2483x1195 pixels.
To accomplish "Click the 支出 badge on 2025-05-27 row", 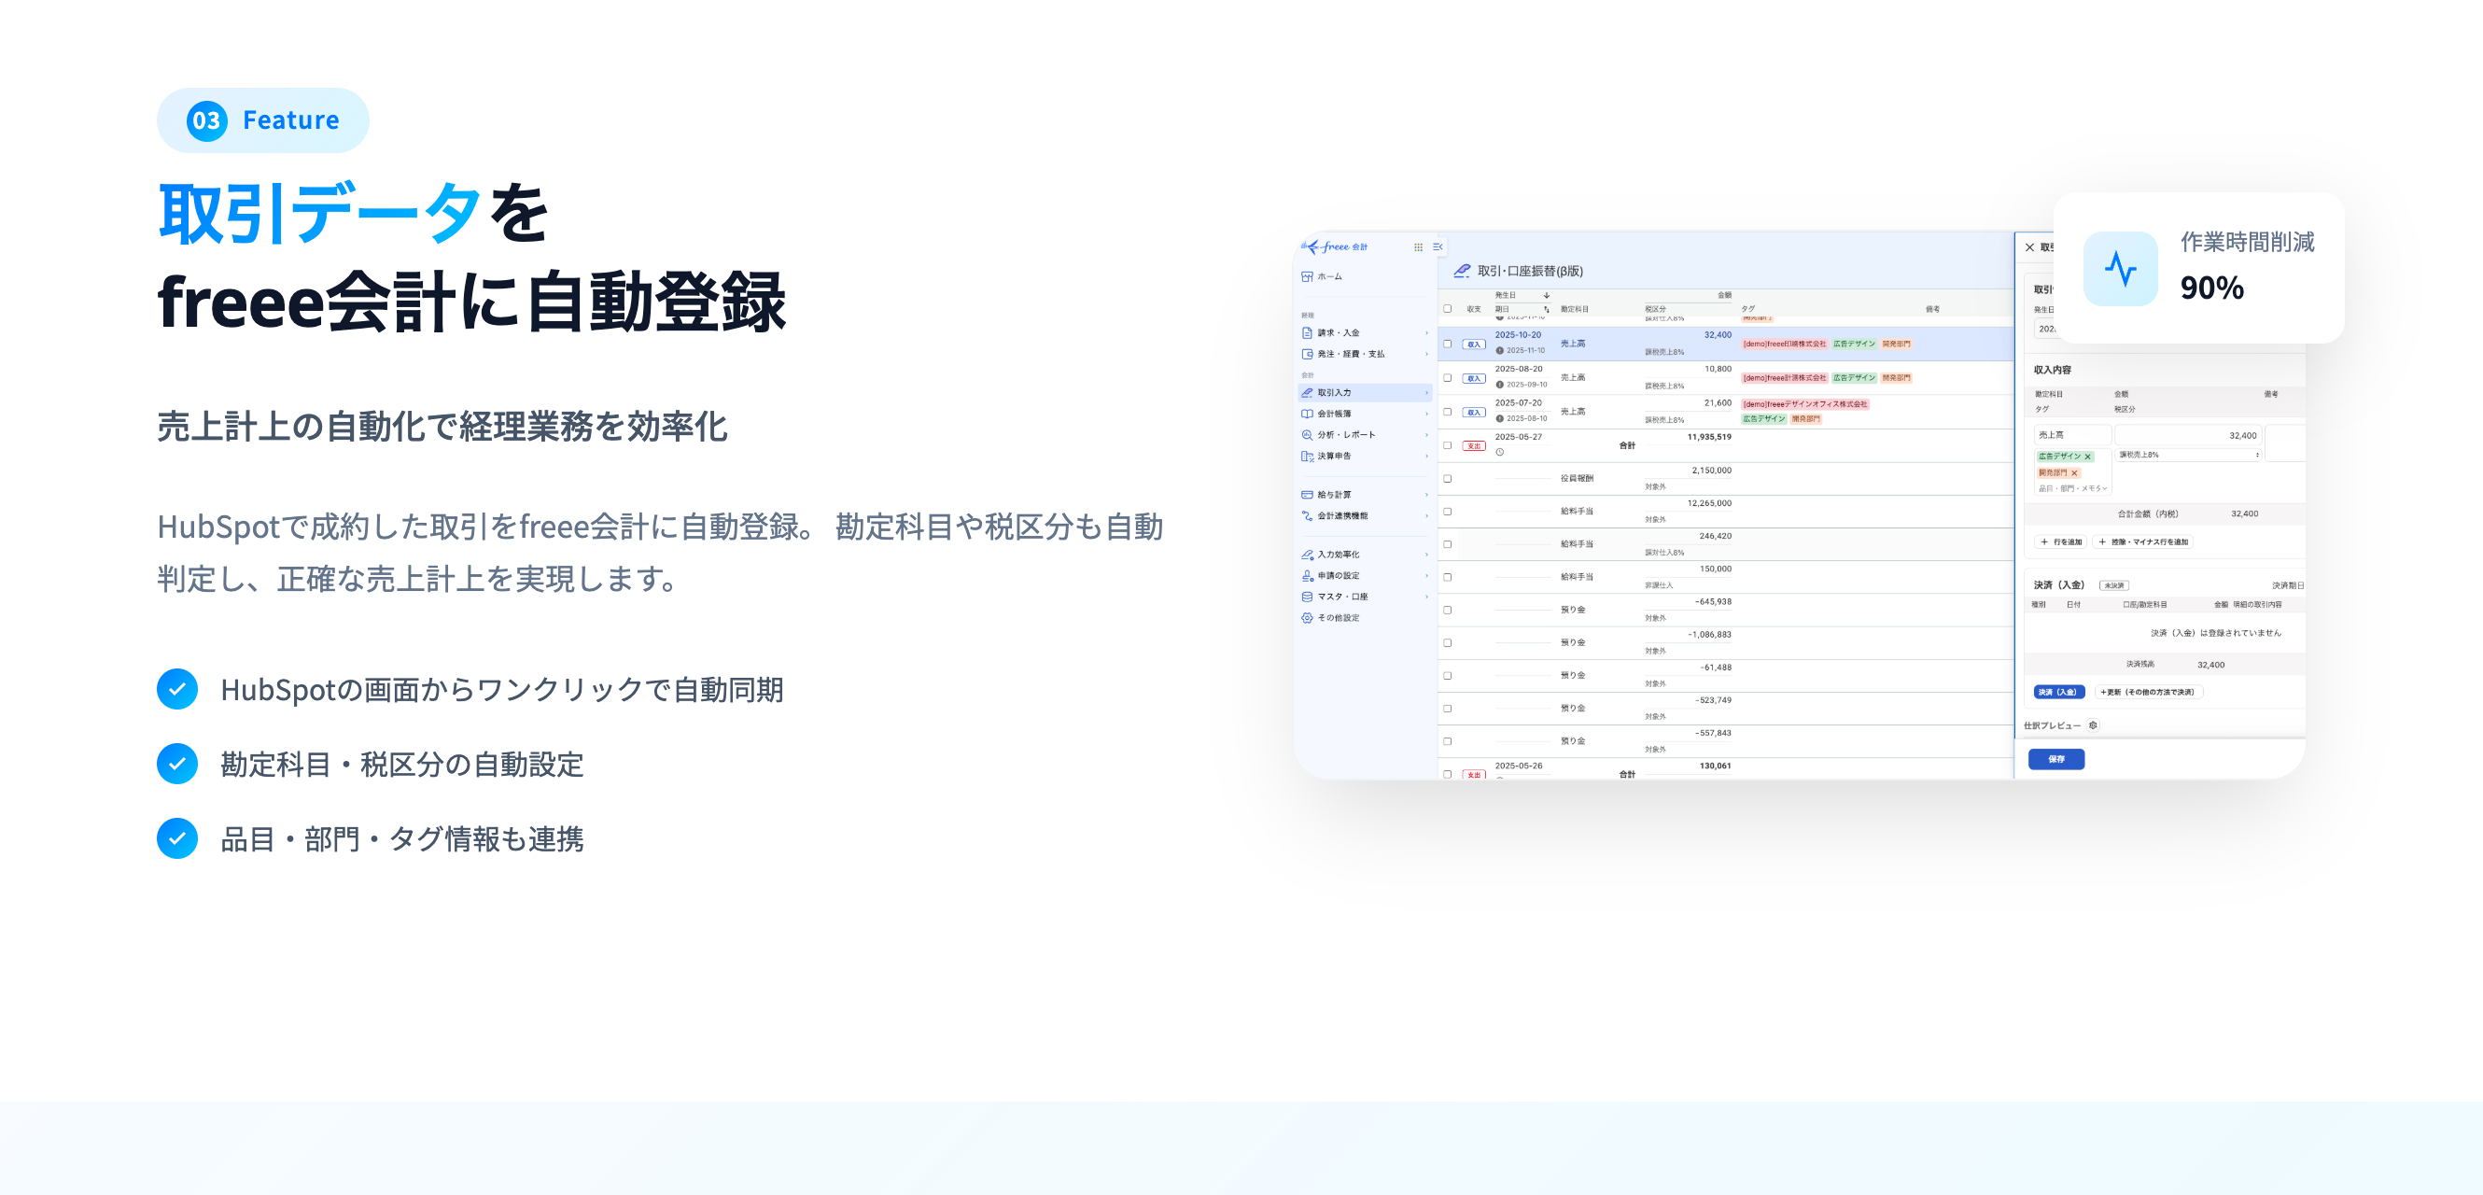I will pyautogui.click(x=1474, y=445).
